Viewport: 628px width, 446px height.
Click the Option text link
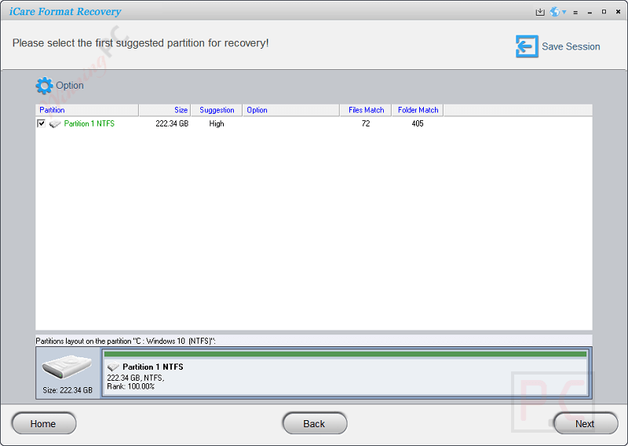click(70, 86)
